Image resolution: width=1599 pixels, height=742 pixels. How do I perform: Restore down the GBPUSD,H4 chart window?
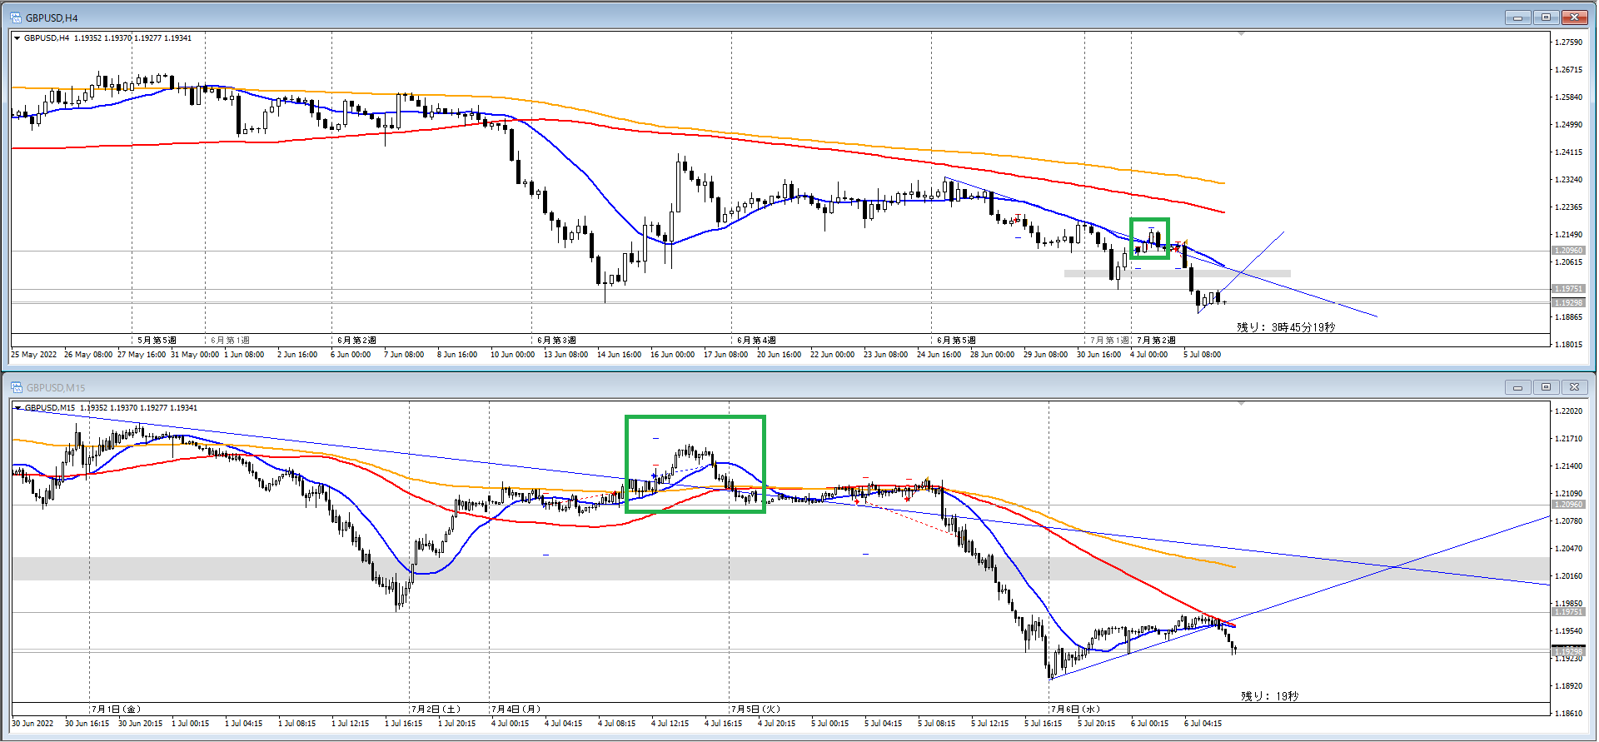tap(1546, 17)
